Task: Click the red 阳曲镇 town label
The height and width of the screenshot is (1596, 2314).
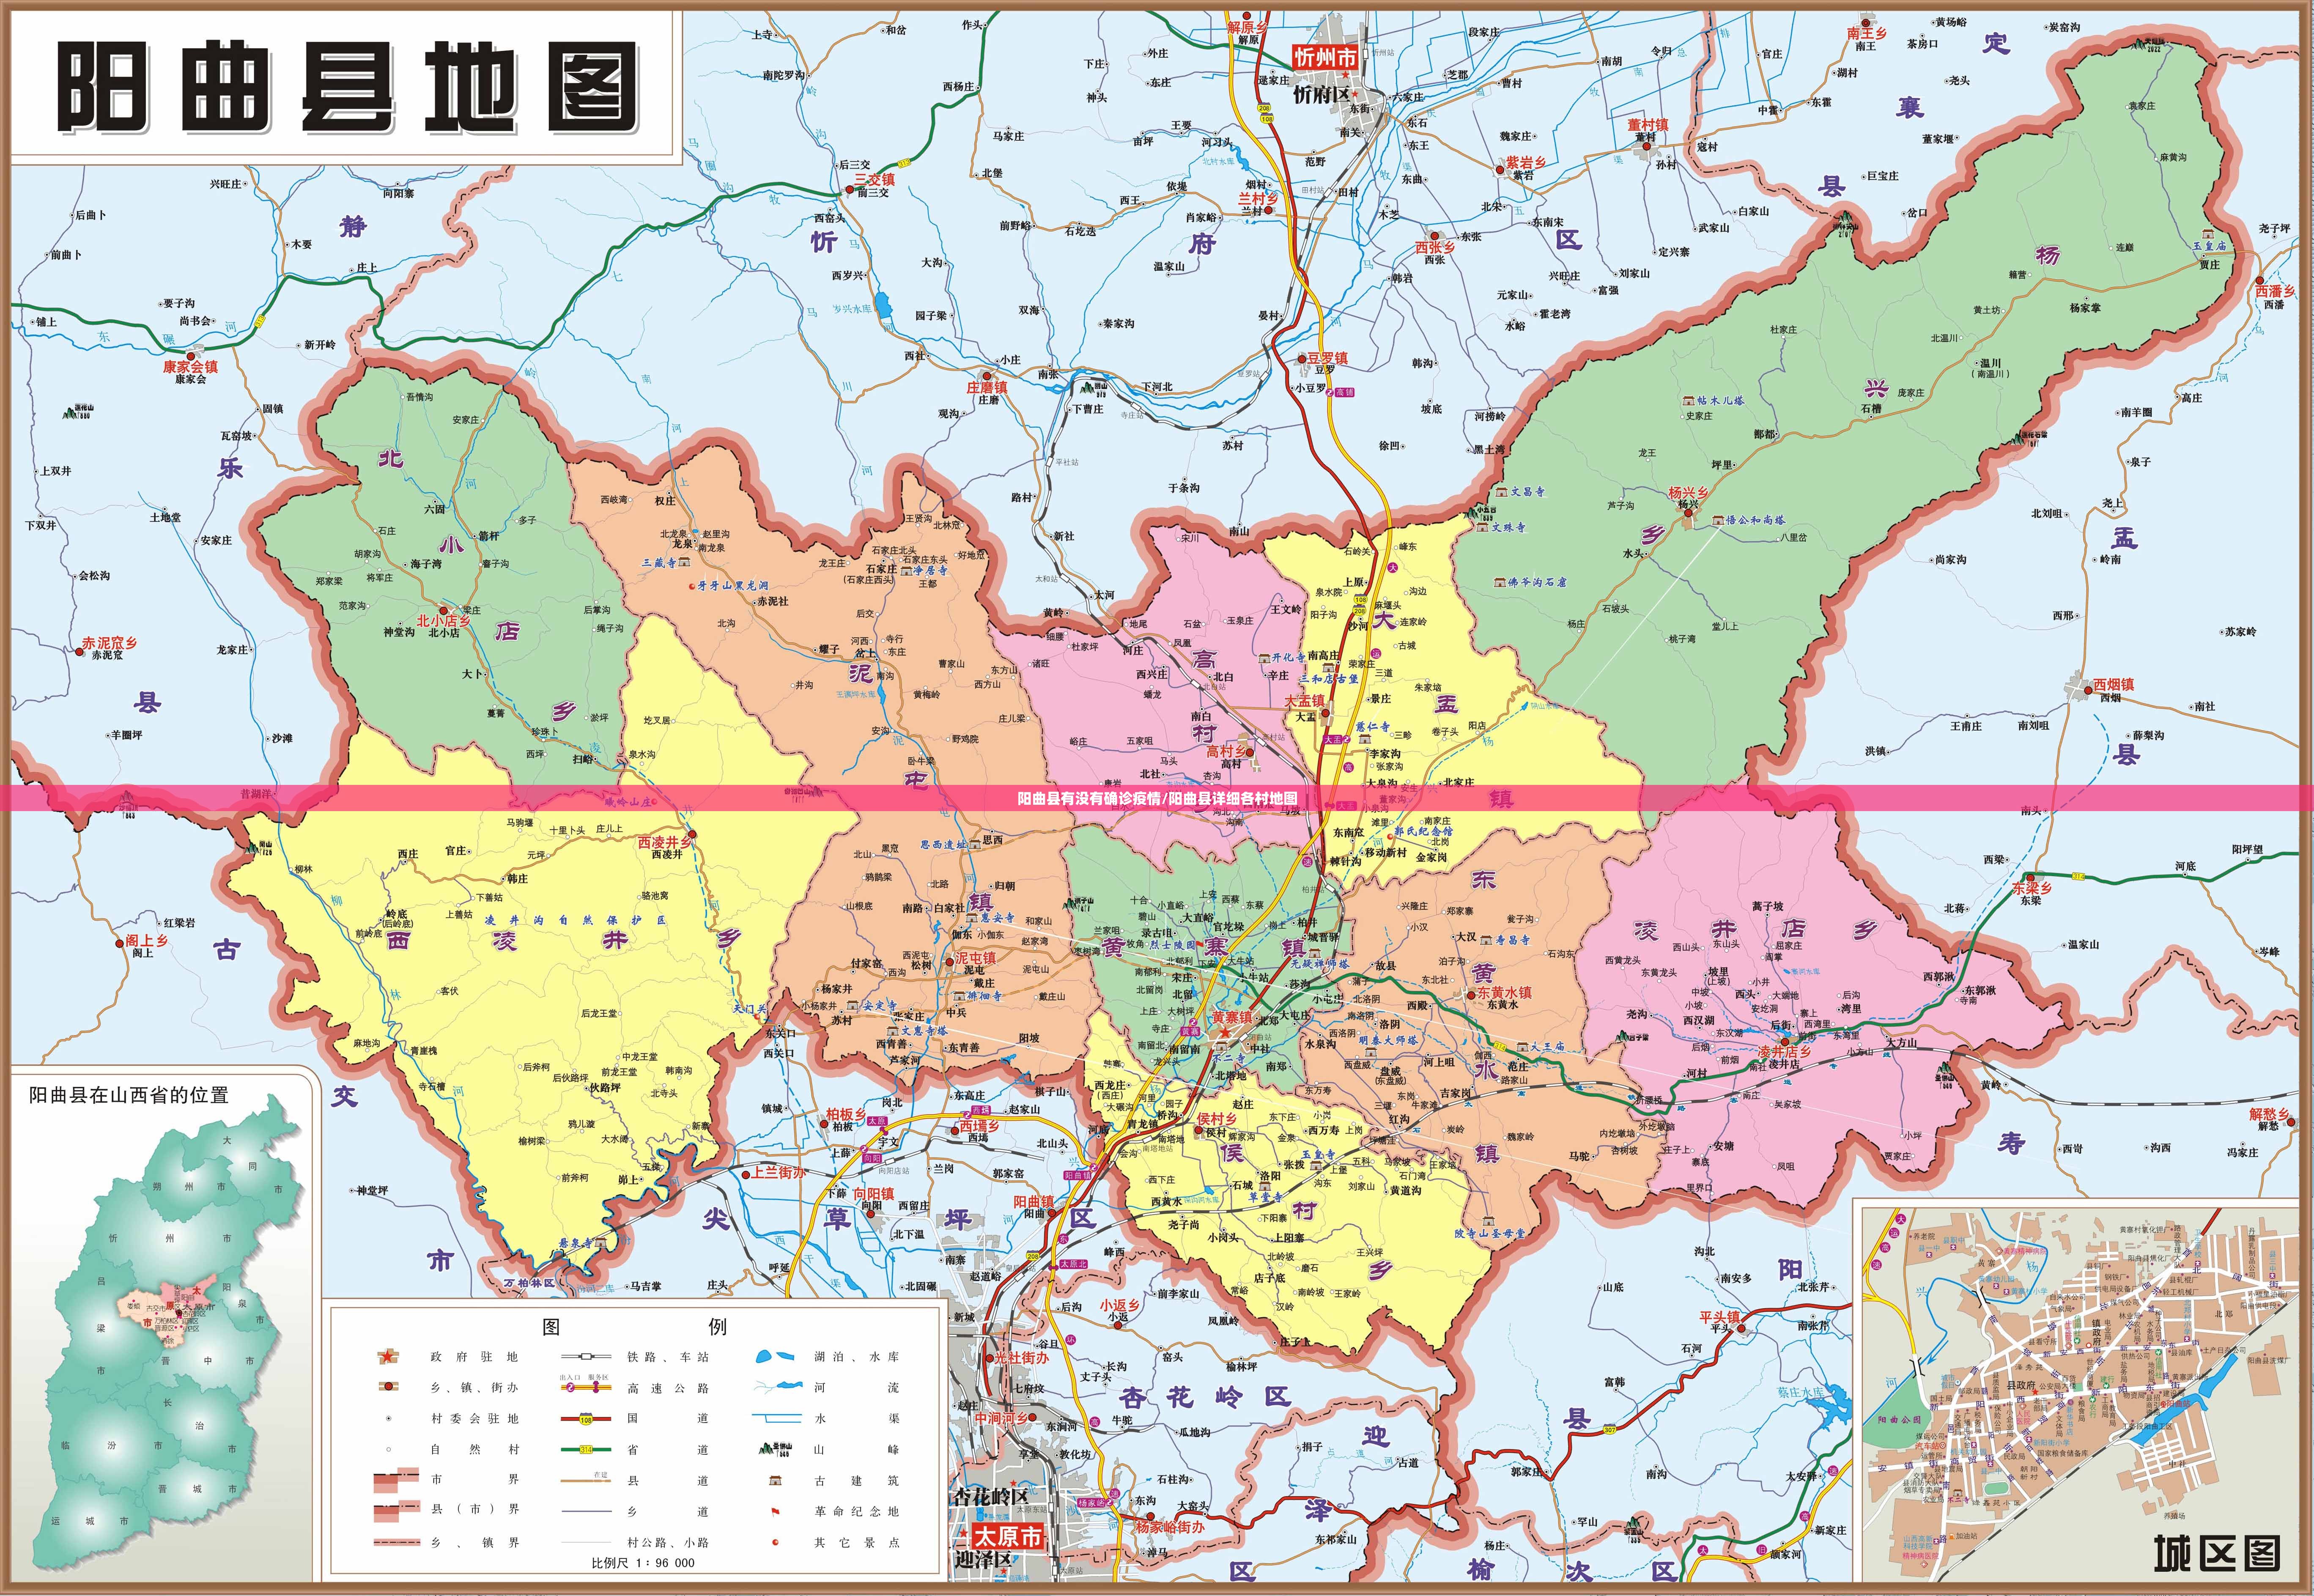Action: pos(1034,1201)
